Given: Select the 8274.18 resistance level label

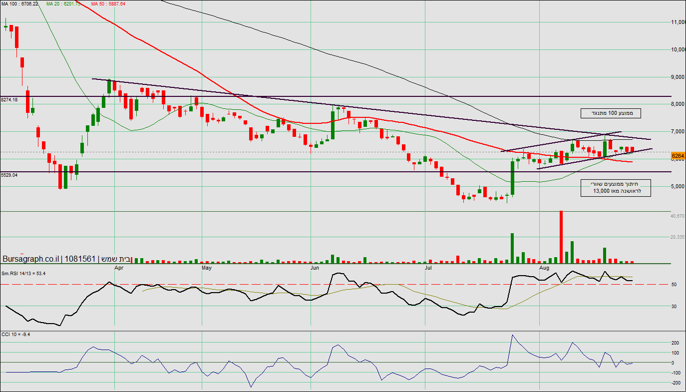Looking at the screenshot, I should pyautogui.click(x=9, y=100).
